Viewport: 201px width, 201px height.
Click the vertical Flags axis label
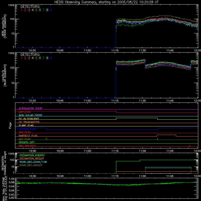(10, 125)
